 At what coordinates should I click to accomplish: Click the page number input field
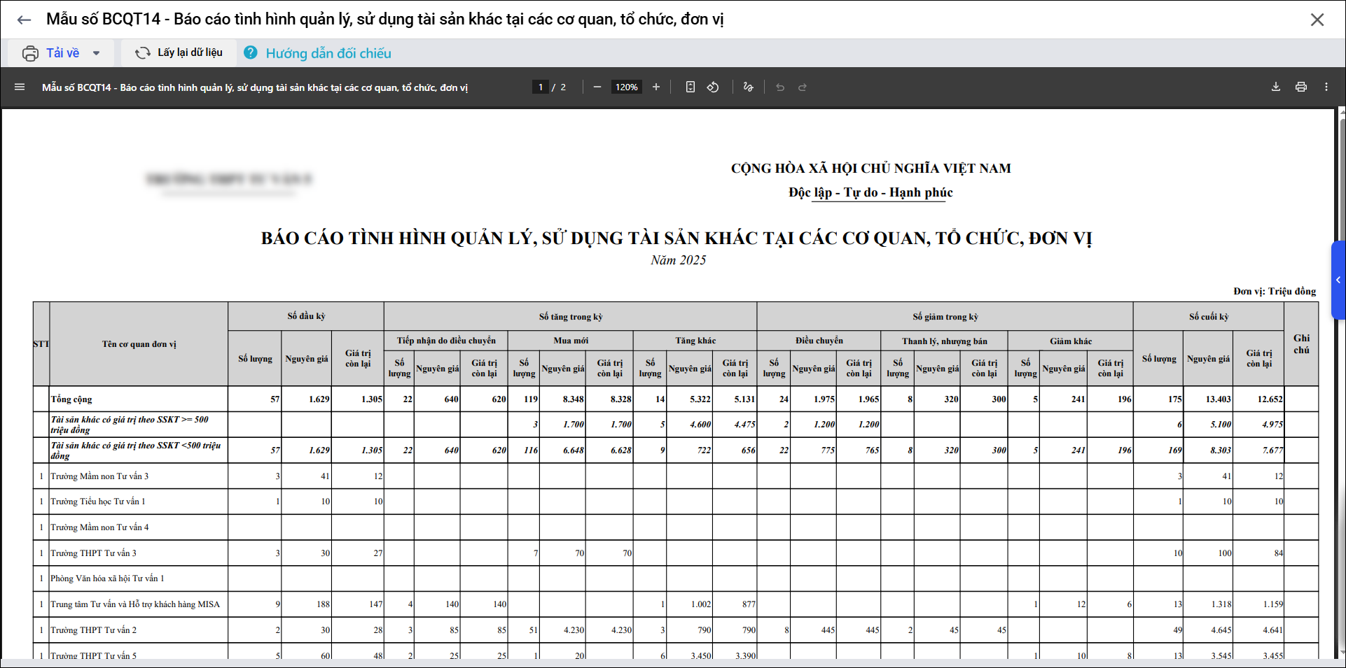pos(540,87)
